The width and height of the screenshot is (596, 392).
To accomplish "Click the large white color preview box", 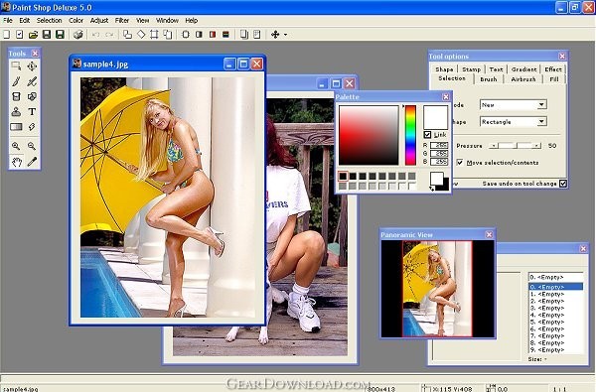I will click(436, 117).
